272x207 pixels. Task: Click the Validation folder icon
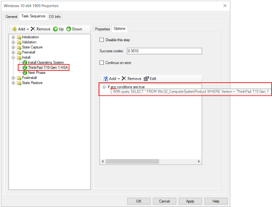(x=19, y=42)
